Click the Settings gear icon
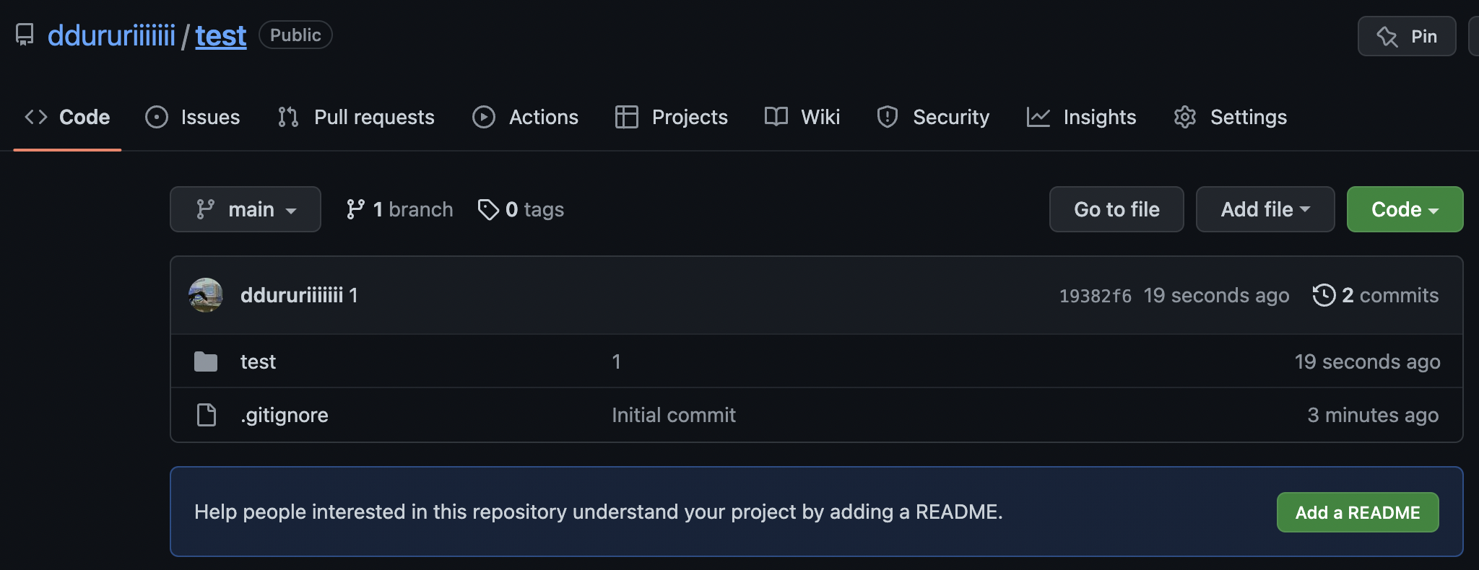 pos(1185,117)
